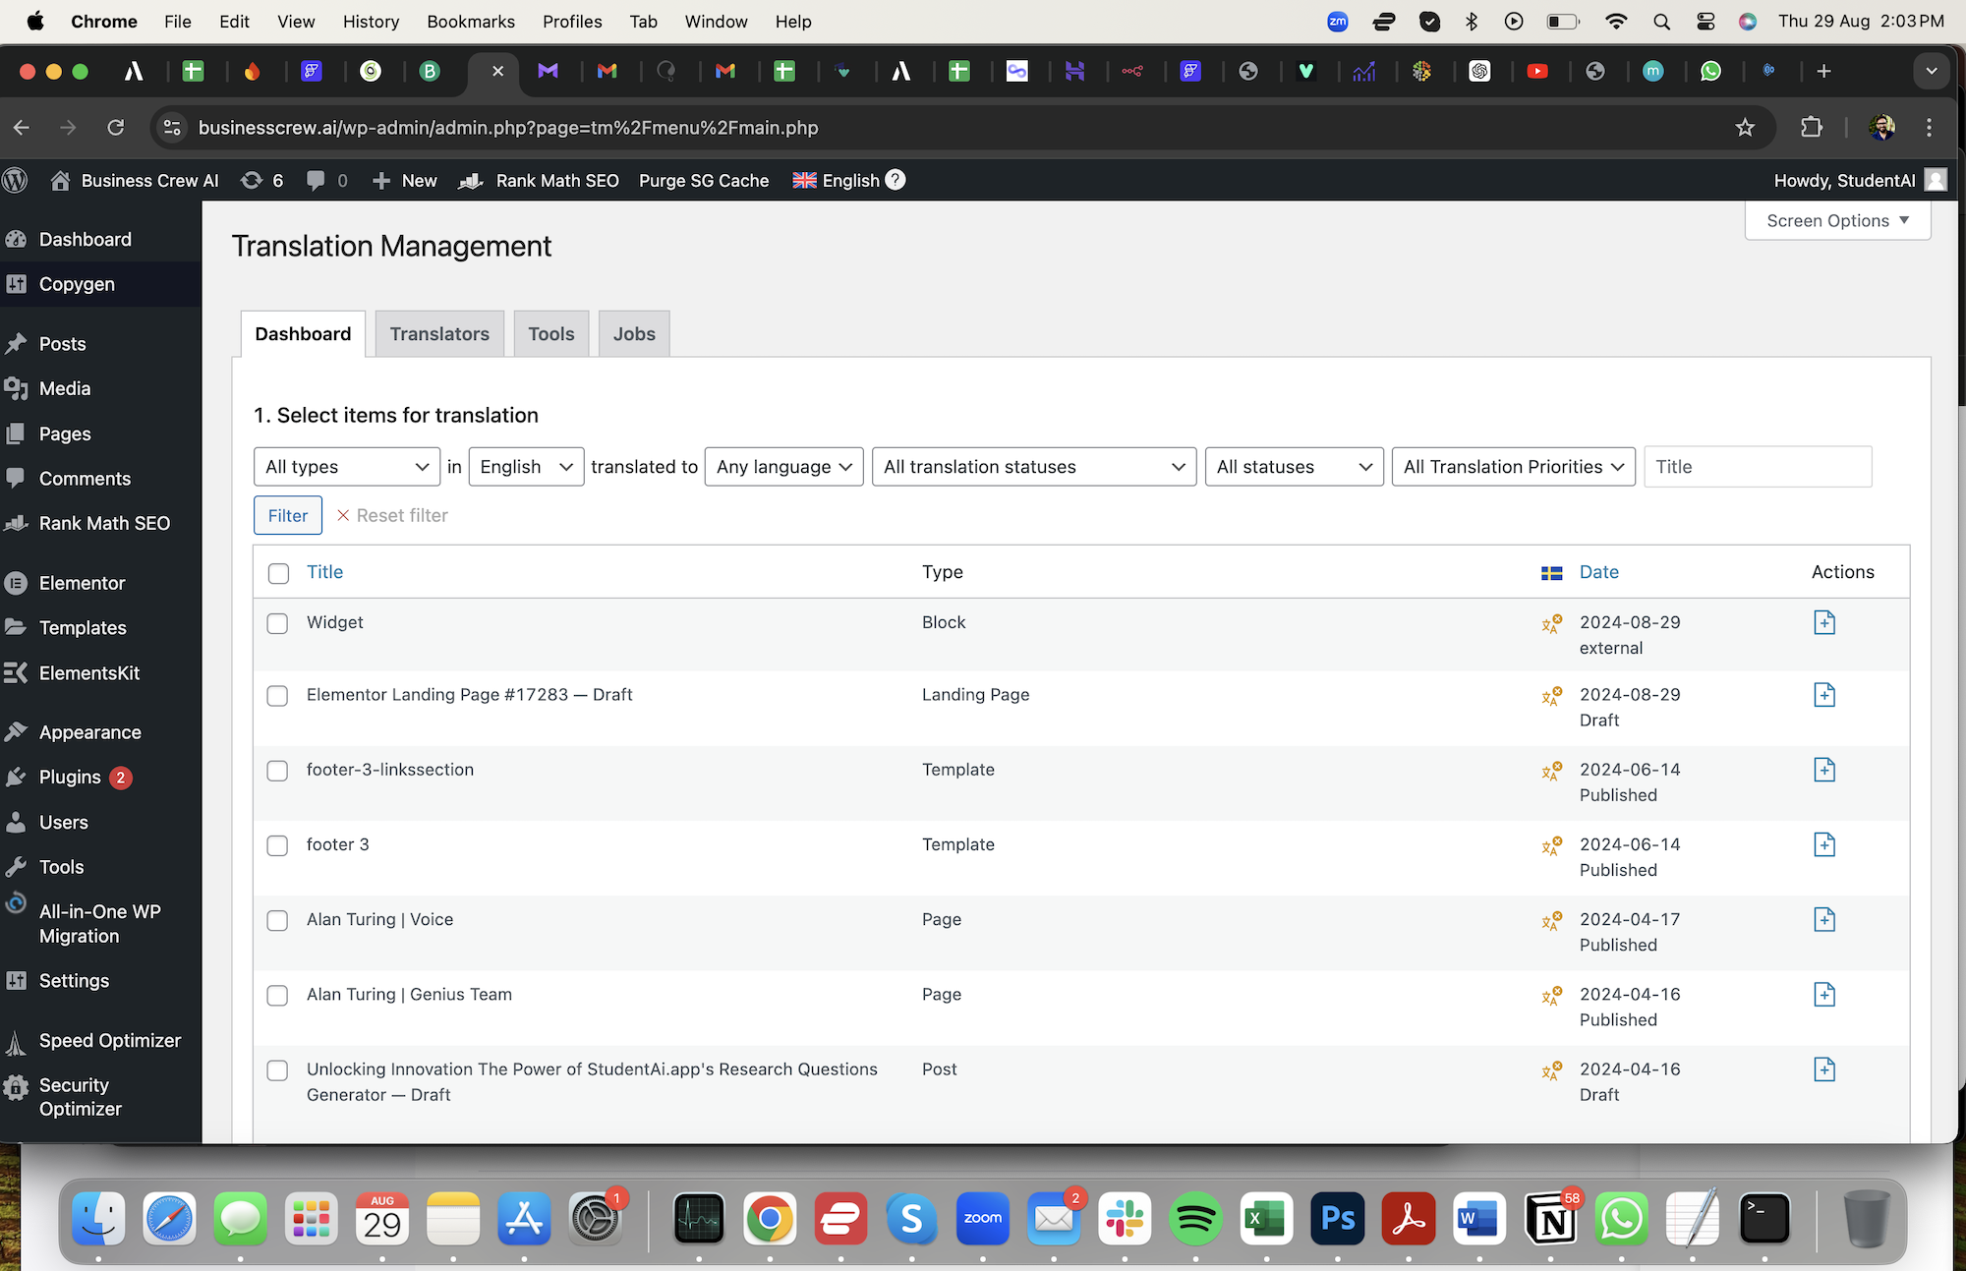Open English language switcher in admin bar
1966x1271 pixels.
click(837, 181)
